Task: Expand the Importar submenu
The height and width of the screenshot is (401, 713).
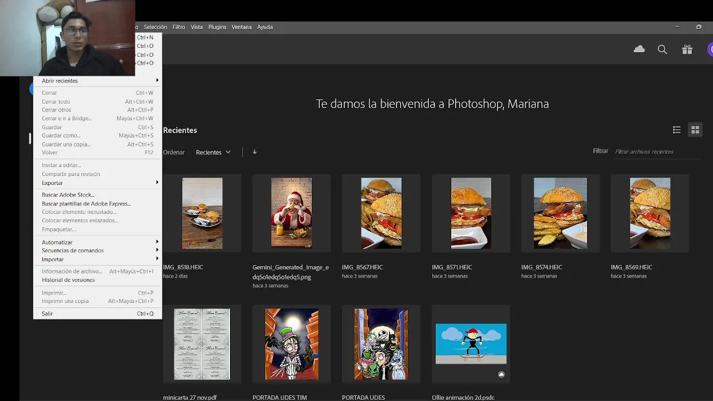Action: 97,260
